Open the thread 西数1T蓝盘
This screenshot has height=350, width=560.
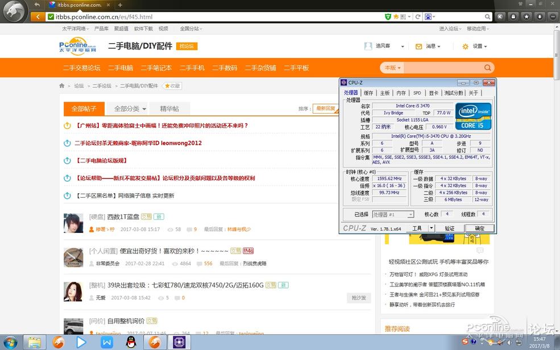[123, 216]
